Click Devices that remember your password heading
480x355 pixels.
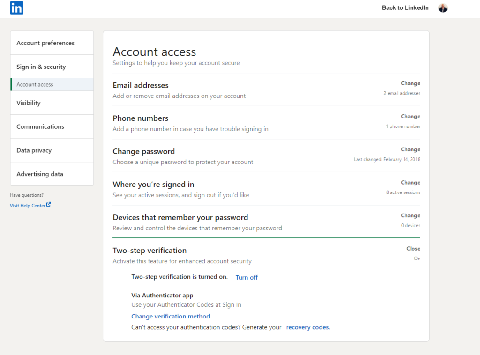click(180, 217)
